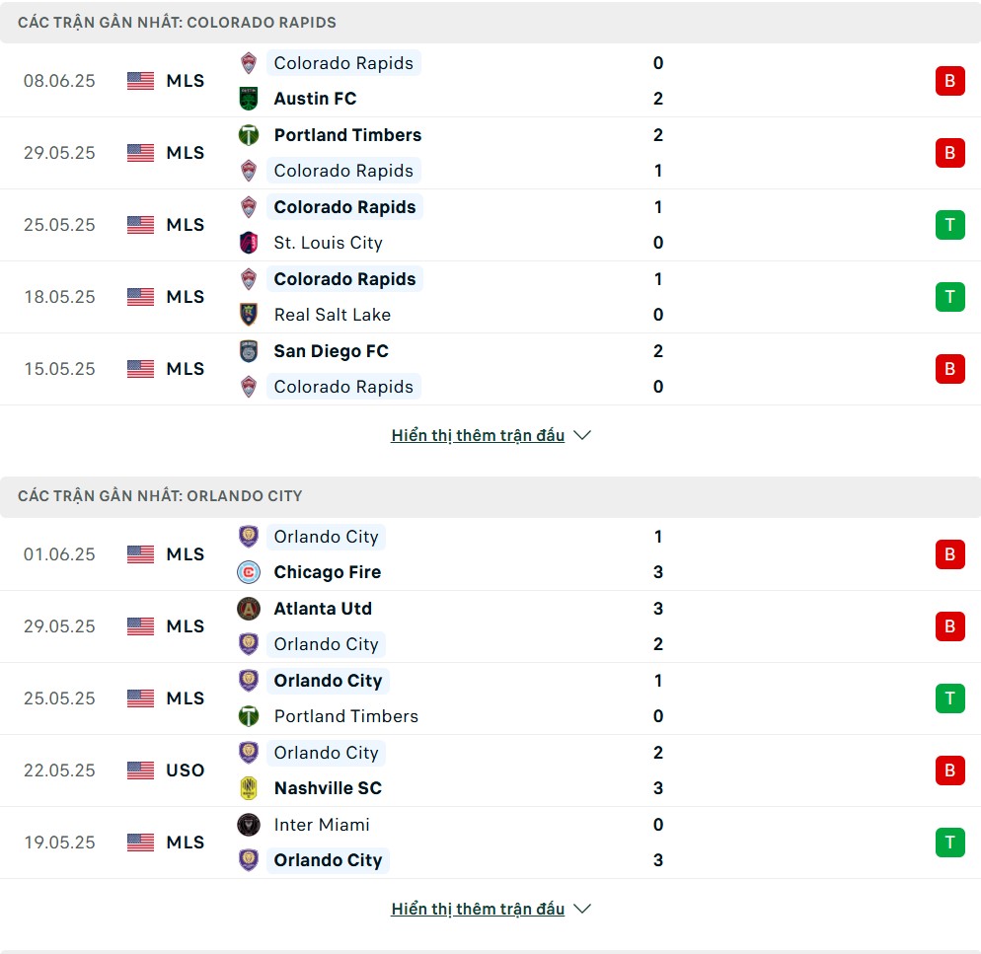Click the Austin FC team crest
Screen dimensions: 981x954
(x=249, y=99)
